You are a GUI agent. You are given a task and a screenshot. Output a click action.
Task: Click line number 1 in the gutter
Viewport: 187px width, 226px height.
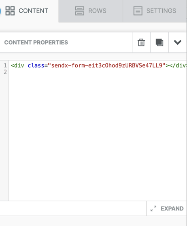(x=5, y=65)
